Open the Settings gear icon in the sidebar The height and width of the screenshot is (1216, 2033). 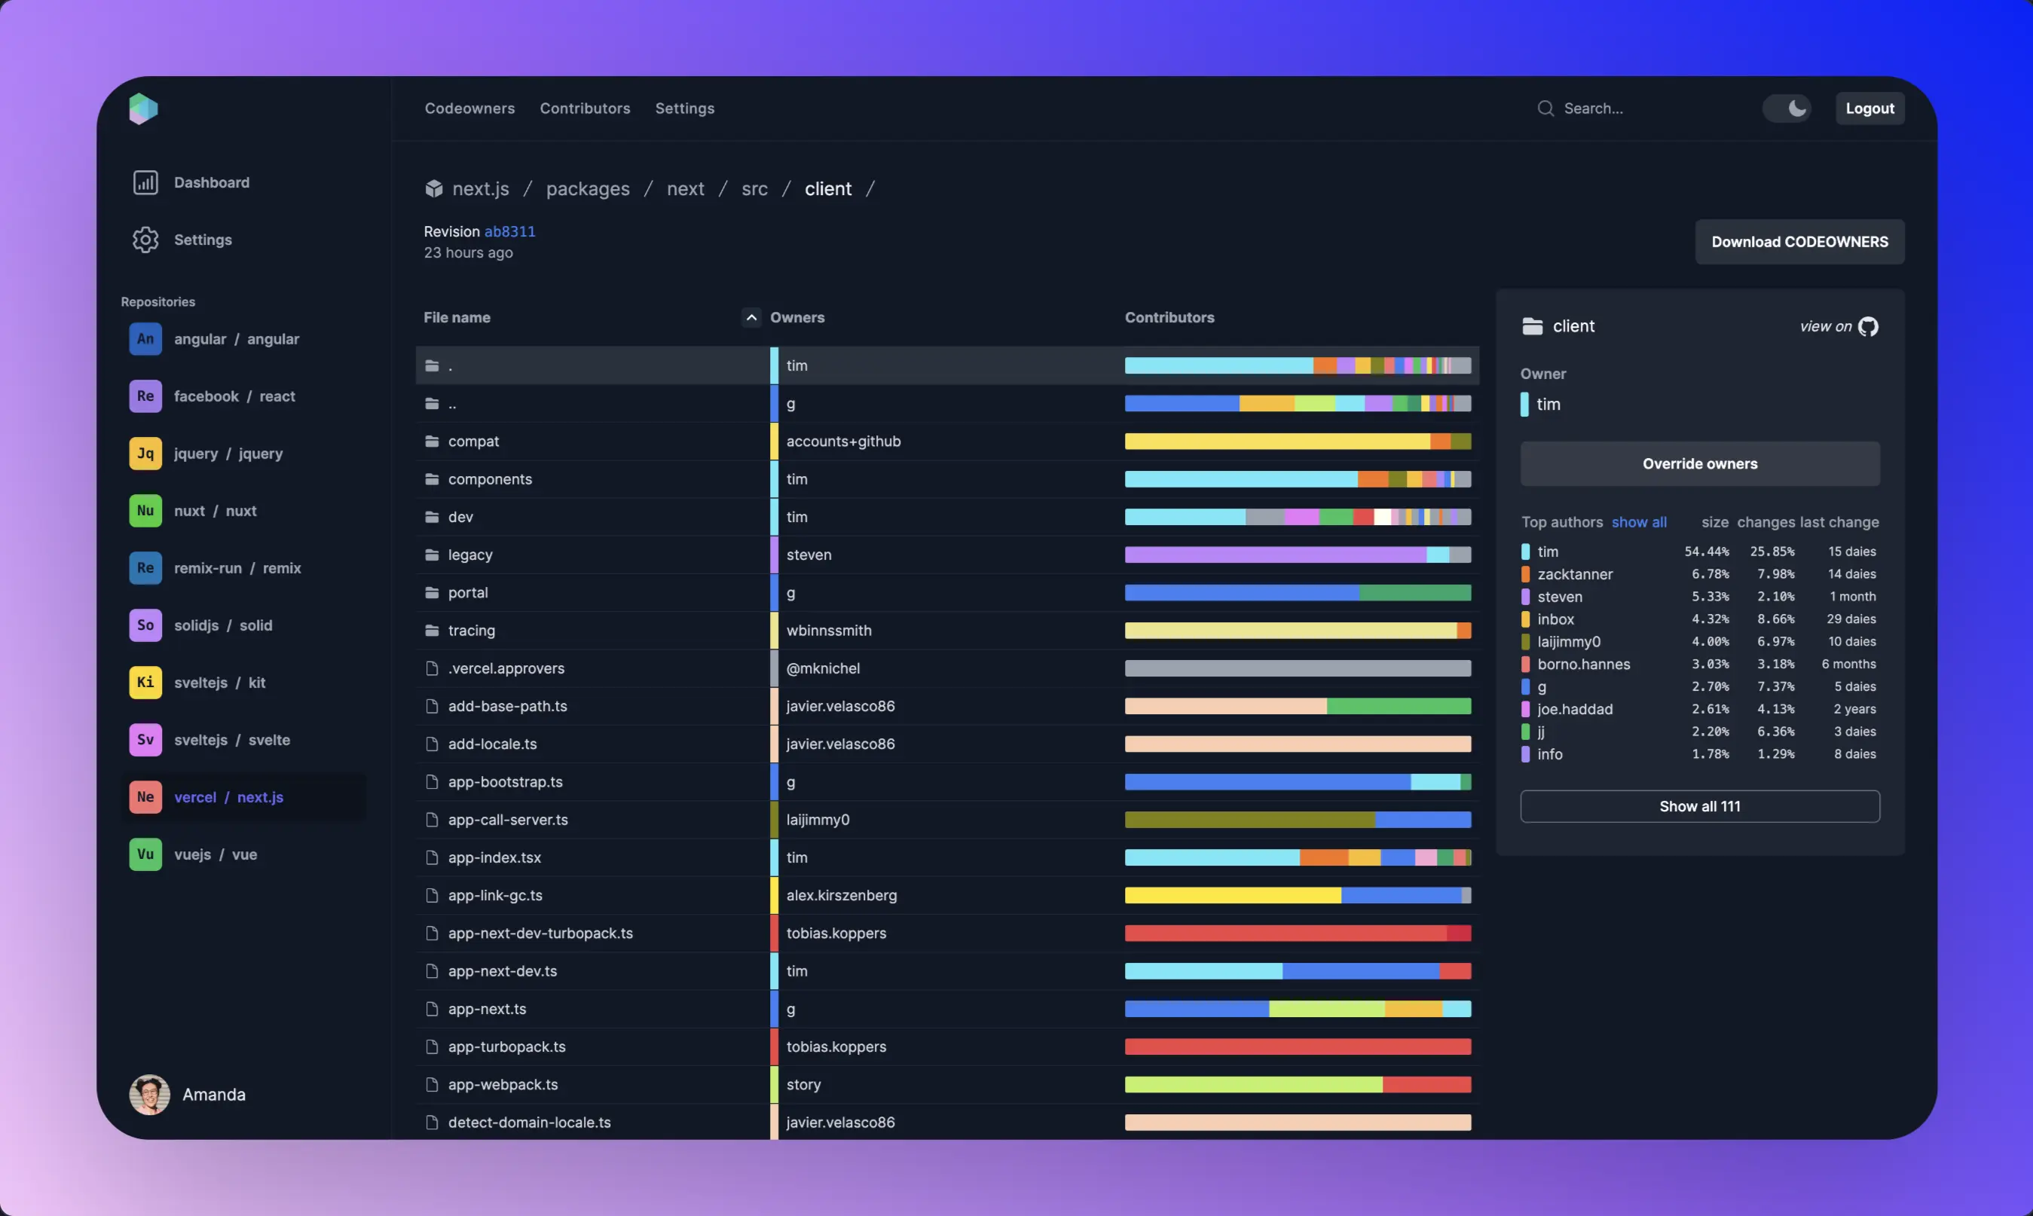coord(146,240)
